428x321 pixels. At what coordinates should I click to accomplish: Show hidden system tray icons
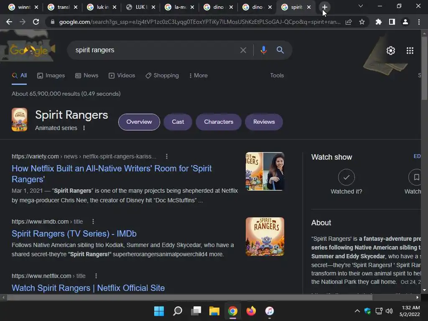point(357,311)
